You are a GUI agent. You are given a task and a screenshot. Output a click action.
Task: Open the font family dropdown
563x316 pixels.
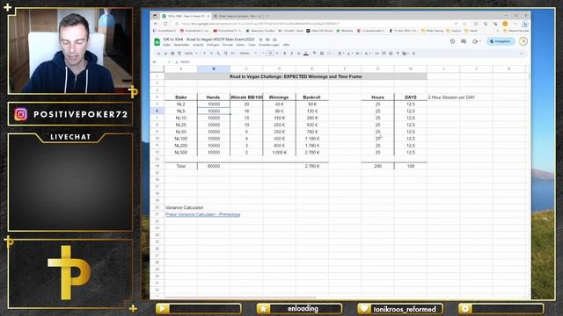pyautogui.click(x=248, y=54)
